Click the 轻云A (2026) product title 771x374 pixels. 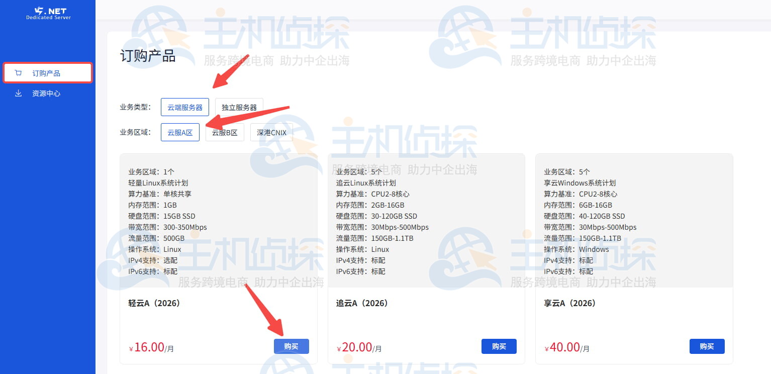(154, 303)
